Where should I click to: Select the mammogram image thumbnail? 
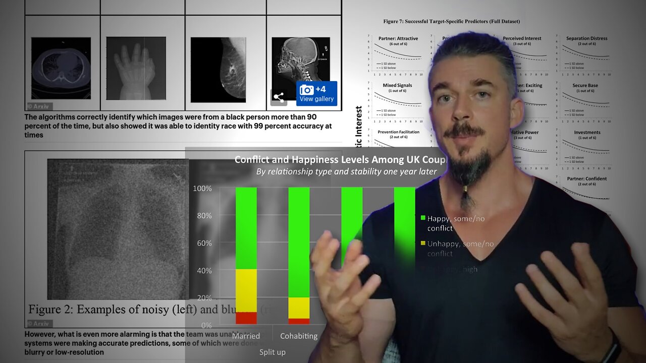218,70
